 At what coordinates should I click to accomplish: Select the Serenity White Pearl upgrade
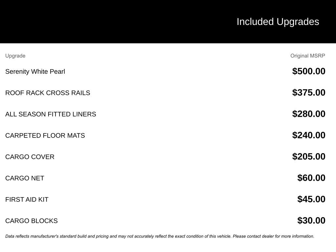35,72
